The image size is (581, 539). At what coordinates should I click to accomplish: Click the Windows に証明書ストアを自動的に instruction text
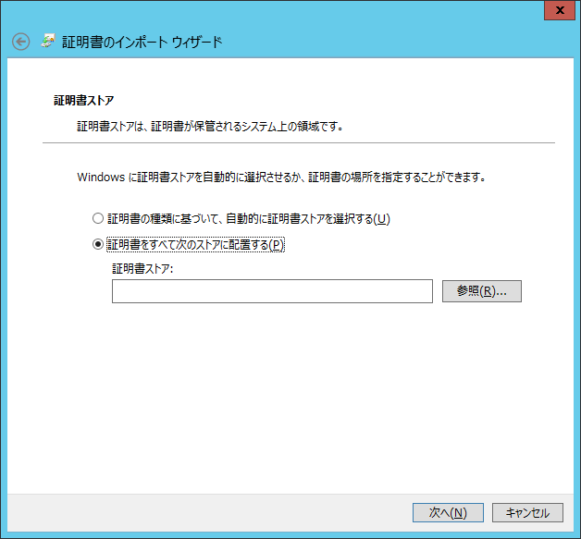[281, 177]
